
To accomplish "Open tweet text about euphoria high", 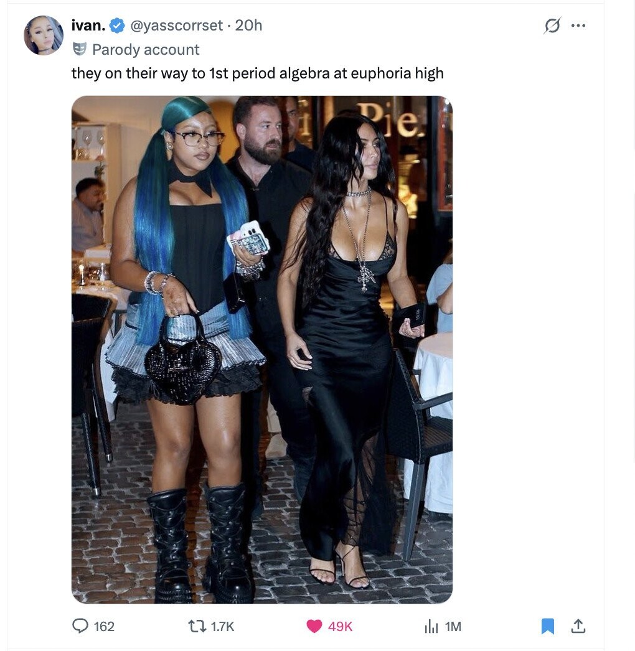I will click(258, 73).
